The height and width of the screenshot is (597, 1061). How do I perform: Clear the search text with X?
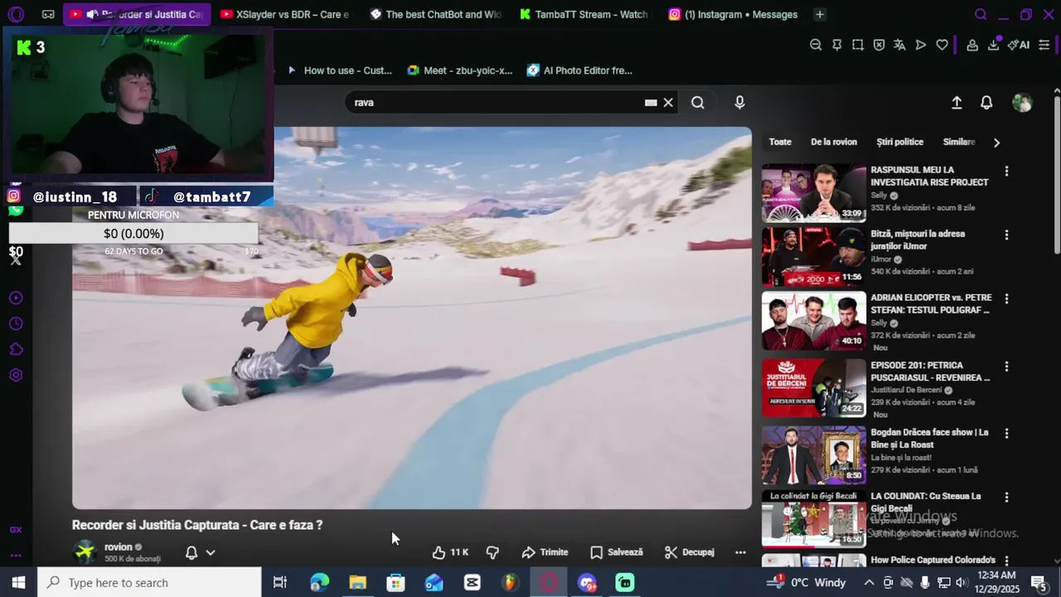point(668,103)
